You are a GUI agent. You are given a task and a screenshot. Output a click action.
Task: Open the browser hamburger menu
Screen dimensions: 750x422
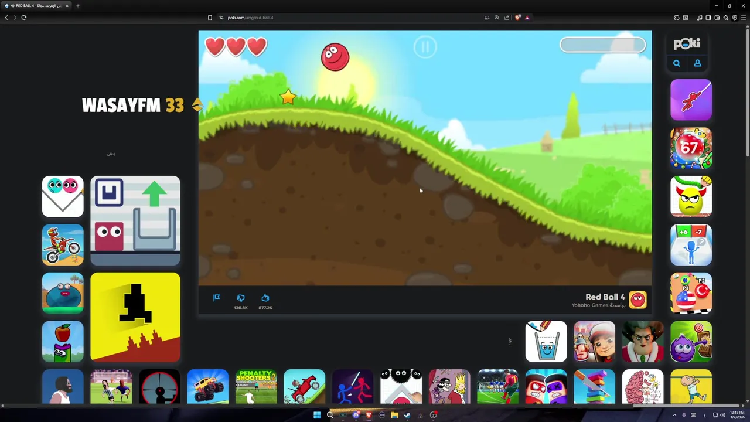coord(743,18)
